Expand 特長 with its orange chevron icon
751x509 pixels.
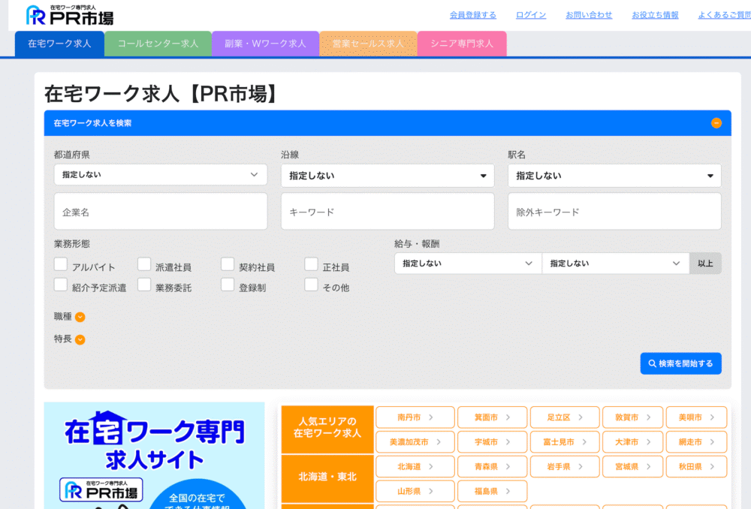(x=80, y=339)
